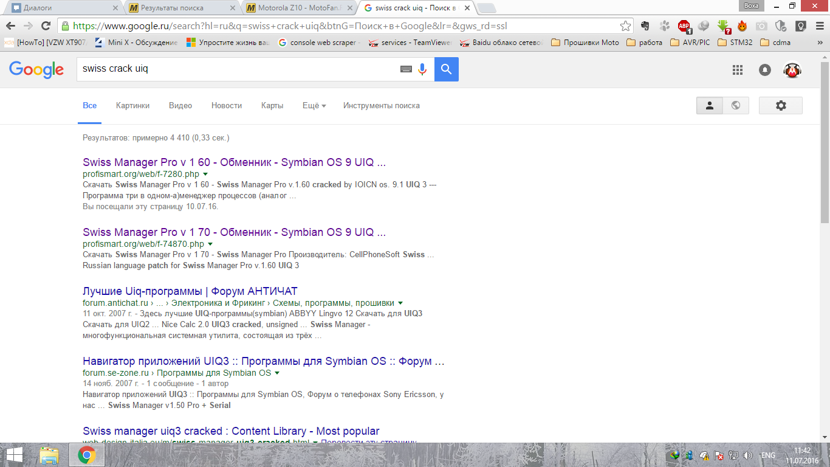This screenshot has width=830, height=467.
Task: Open the services - TeamViewer bookmark
Action: pos(410,43)
